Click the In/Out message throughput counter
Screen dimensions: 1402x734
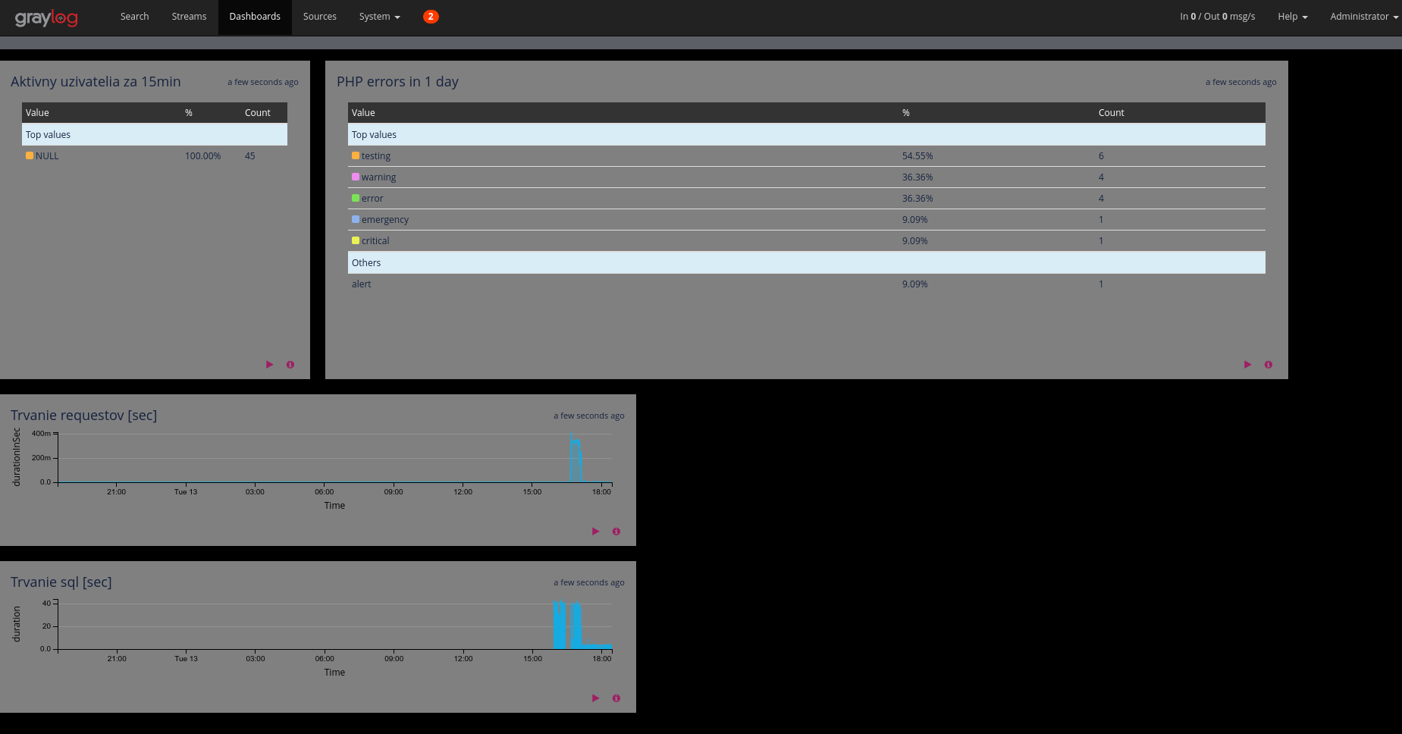click(x=1217, y=16)
